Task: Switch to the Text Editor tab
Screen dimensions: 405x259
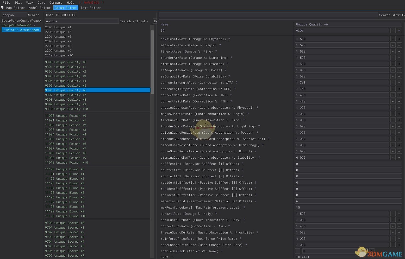Action: tap(91, 8)
